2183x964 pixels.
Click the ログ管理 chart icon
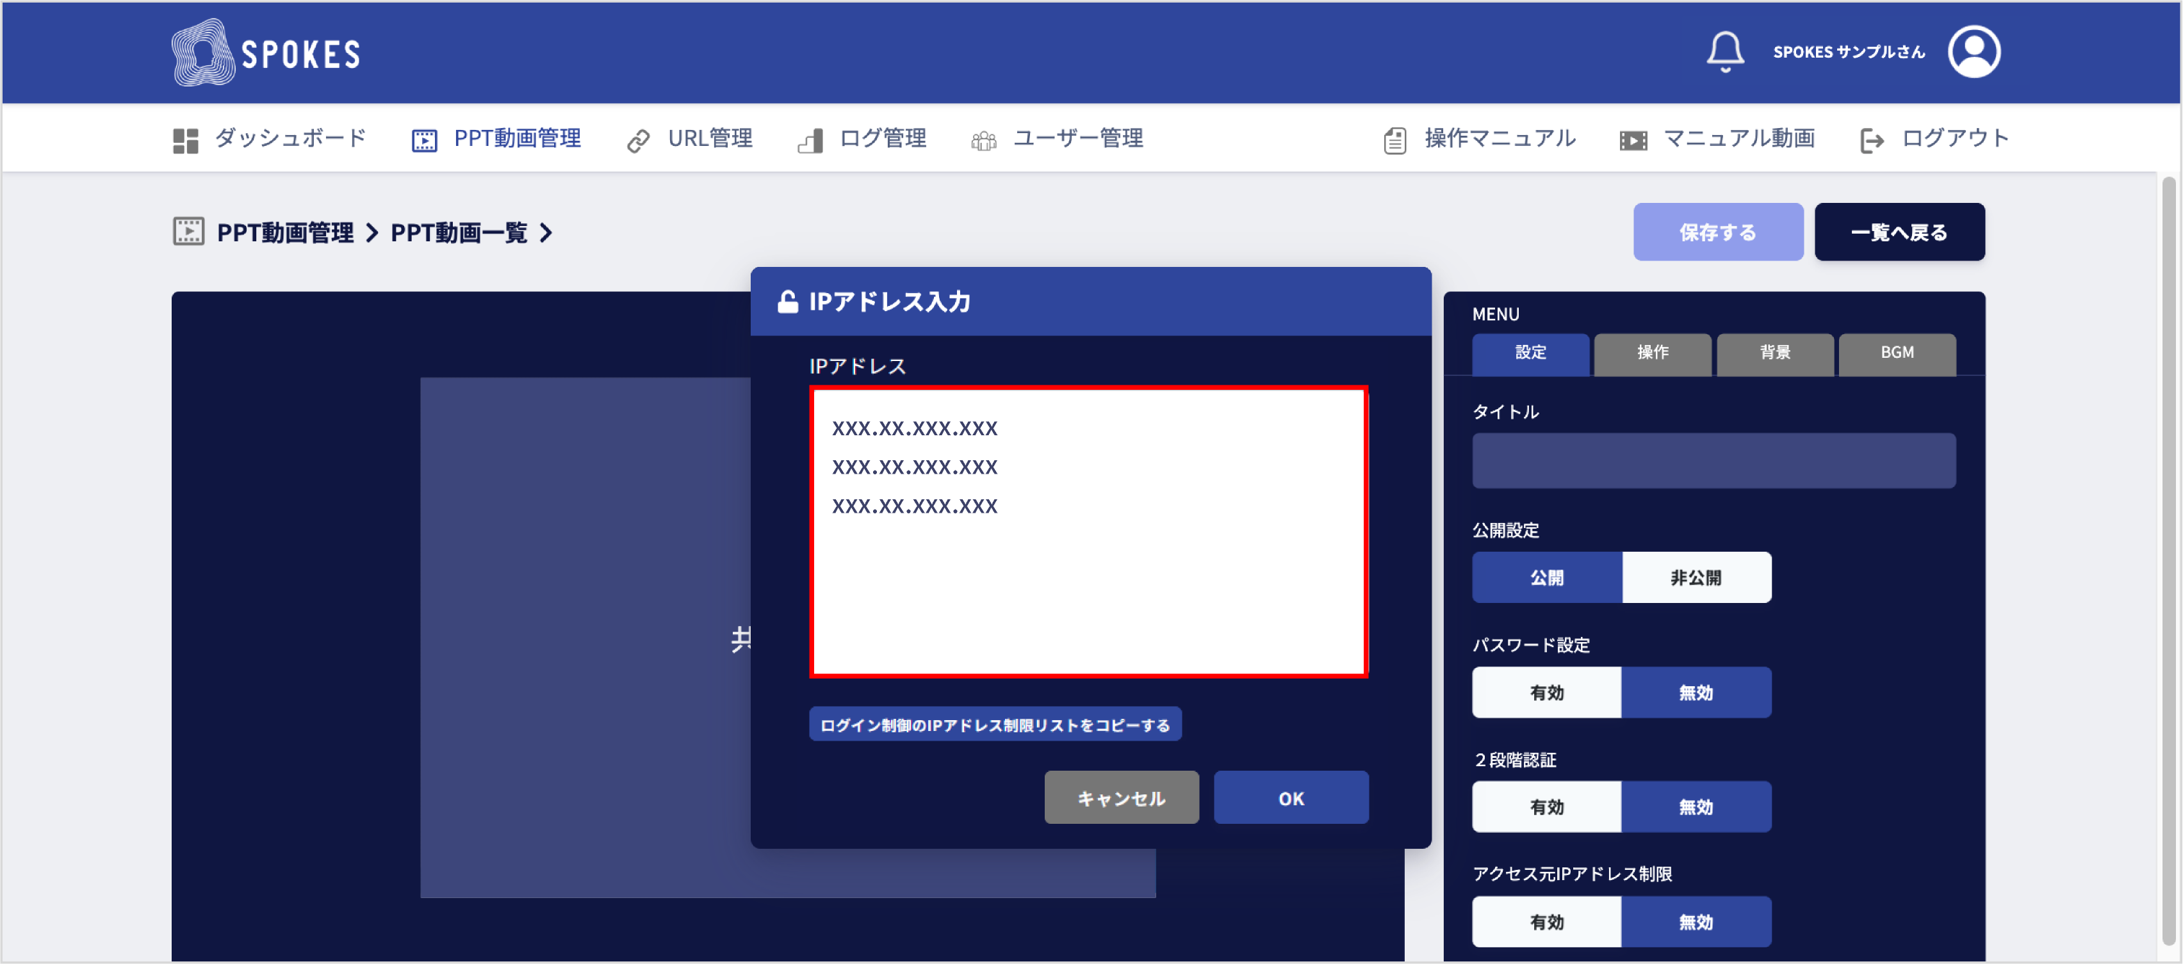810,141
